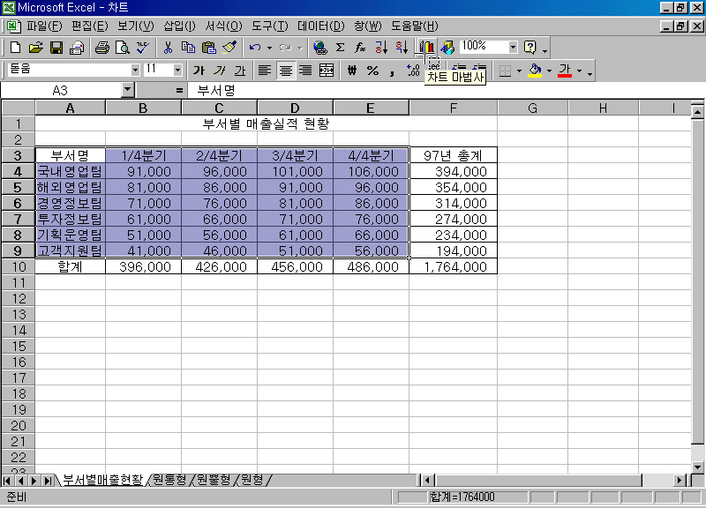Screen dimensions: 706x508
Task: Print with the printer icon
Action: tap(101, 48)
